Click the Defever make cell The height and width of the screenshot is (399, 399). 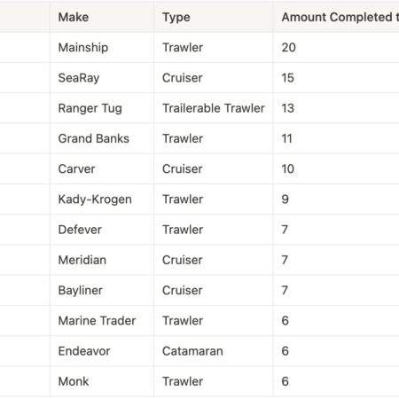(x=102, y=230)
